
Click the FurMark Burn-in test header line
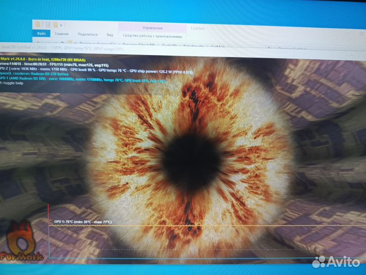point(43,60)
